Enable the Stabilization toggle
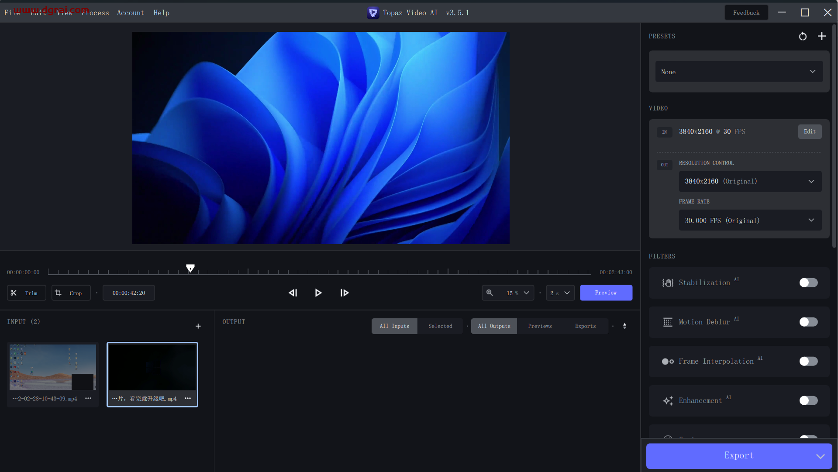This screenshot has width=838, height=472. click(x=808, y=283)
